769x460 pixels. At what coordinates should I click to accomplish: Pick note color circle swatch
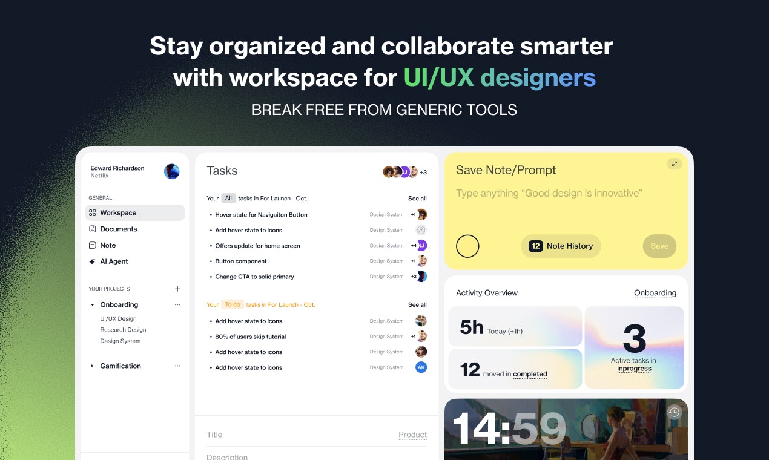[x=467, y=246]
